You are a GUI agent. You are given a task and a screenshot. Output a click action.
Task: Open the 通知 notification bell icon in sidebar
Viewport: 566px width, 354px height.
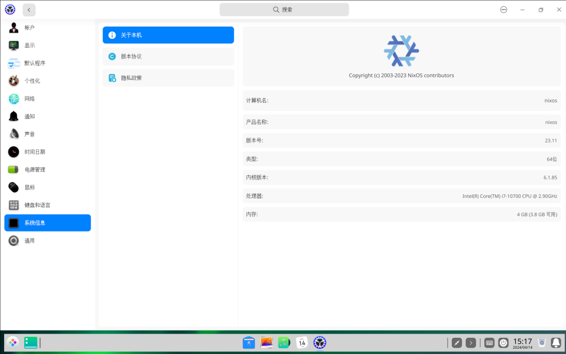(x=14, y=116)
